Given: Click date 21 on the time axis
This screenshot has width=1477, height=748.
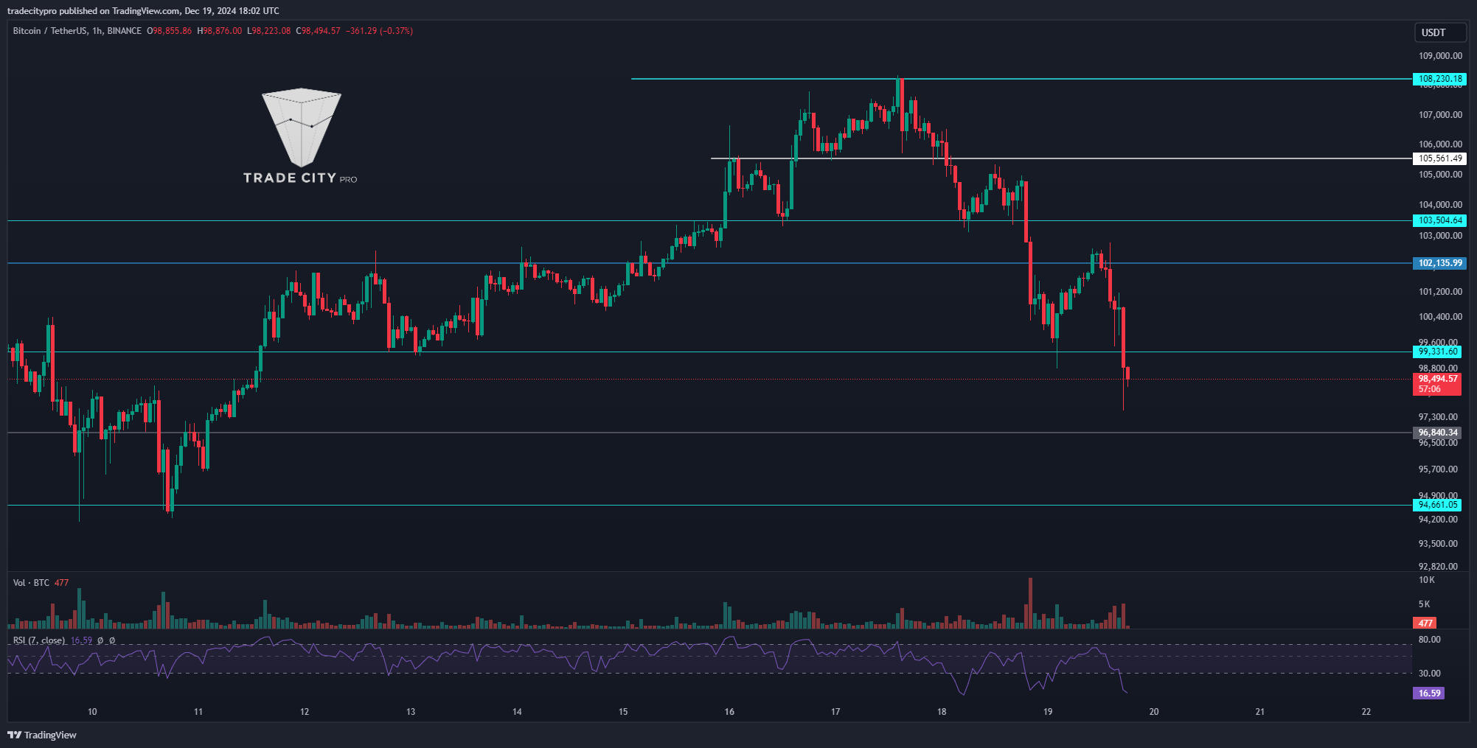Looking at the screenshot, I should (1260, 712).
